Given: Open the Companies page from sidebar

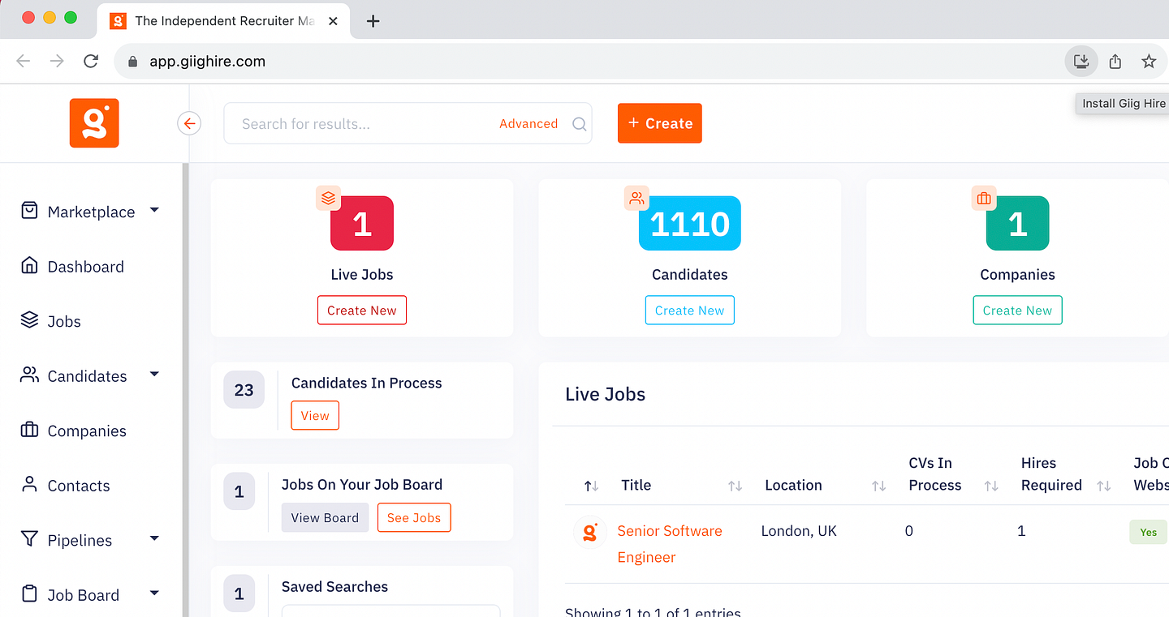Looking at the screenshot, I should click(x=87, y=431).
